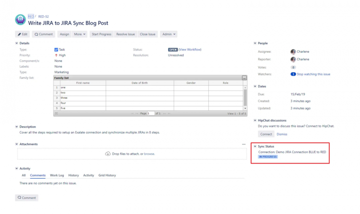The height and width of the screenshot is (214, 360).
Task: Switch to the Grid History tab
Action: 107,175
